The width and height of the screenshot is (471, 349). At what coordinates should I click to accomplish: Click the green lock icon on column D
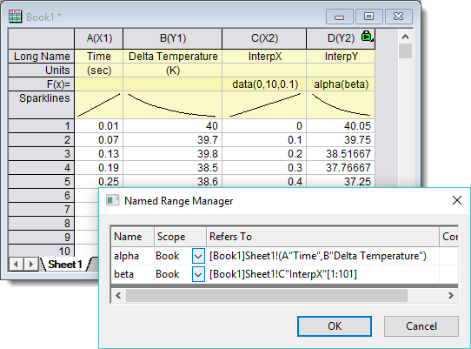pyautogui.click(x=367, y=36)
